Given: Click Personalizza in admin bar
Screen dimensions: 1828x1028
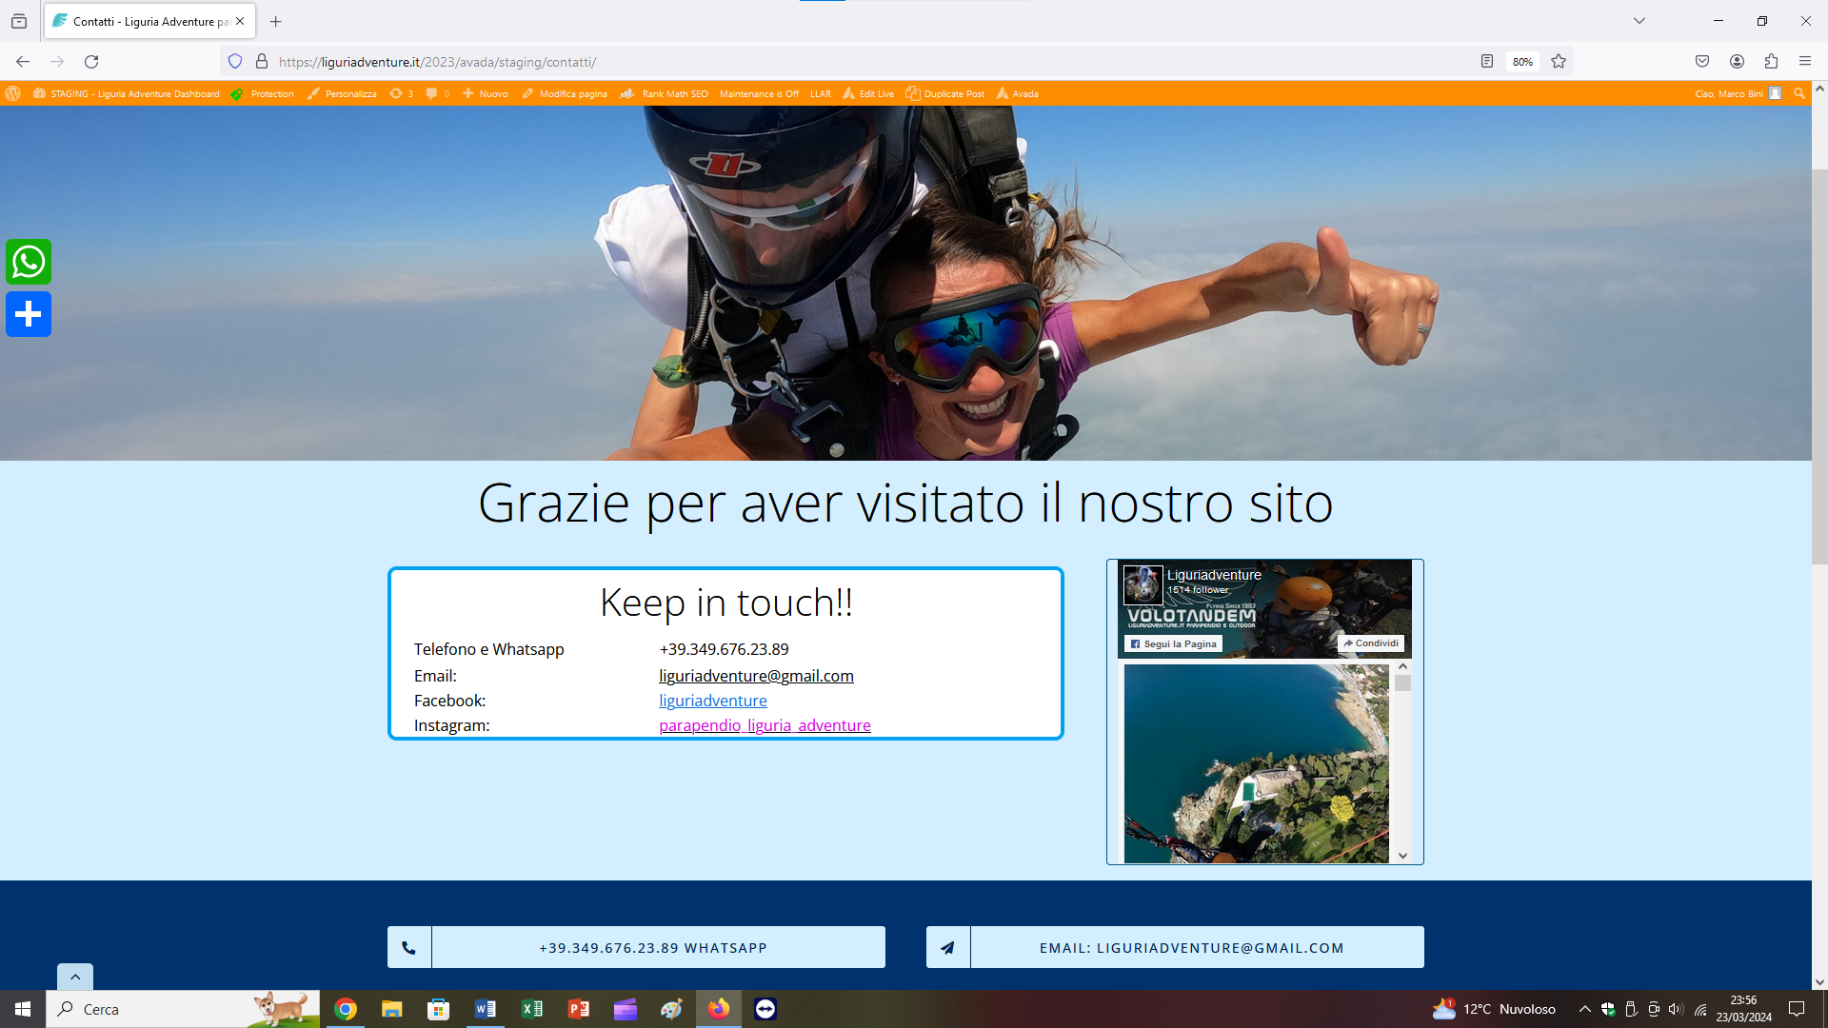Looking at the screenshot, I should point(342,93).
